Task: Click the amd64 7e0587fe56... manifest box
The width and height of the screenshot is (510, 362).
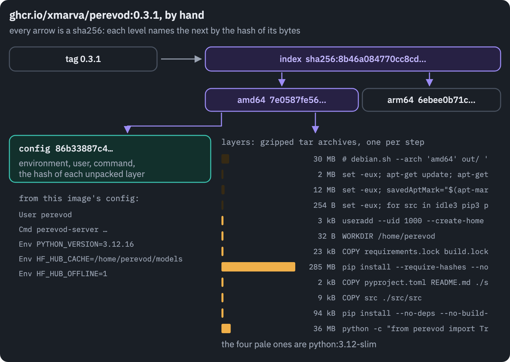Action: 282,100
